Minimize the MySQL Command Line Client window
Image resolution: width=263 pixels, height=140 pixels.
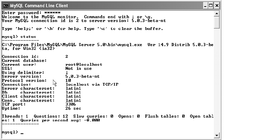[205, 6]
